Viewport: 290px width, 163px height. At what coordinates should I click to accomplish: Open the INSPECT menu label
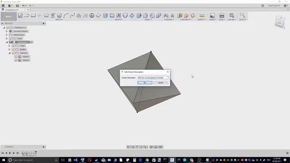point(202,19)
